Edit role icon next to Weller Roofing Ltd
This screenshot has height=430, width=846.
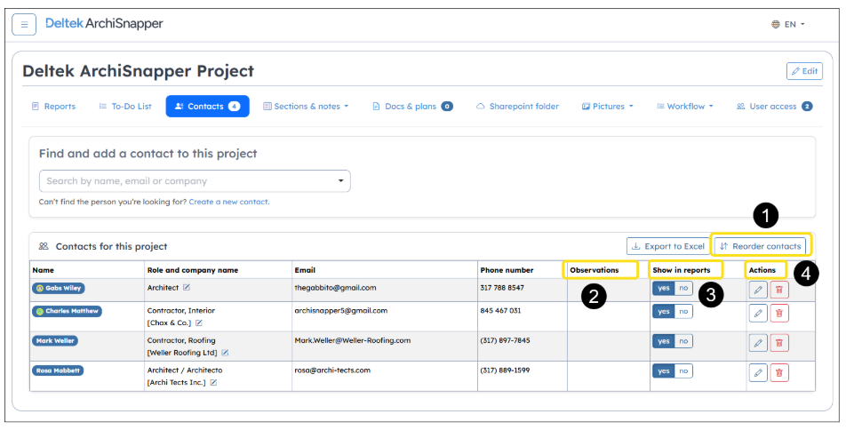point(226,353)
